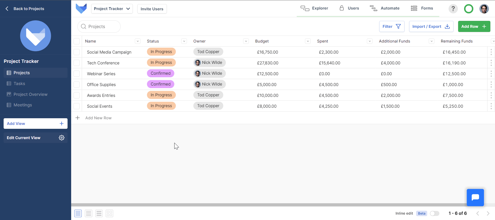Check the Tech Conference row checkbox
This screenshot has width=495, height=220.
77,63
